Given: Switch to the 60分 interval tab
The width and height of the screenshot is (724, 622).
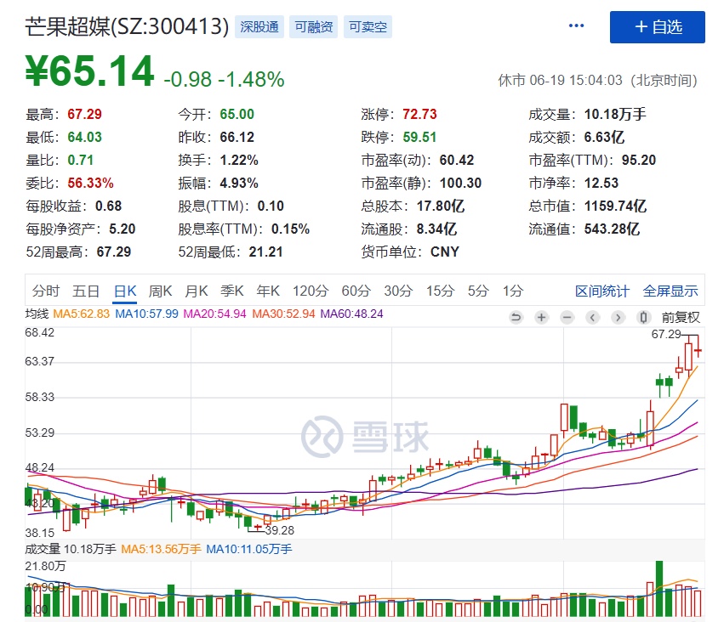Looking at the screenshot, I should [x=356, y=291].
